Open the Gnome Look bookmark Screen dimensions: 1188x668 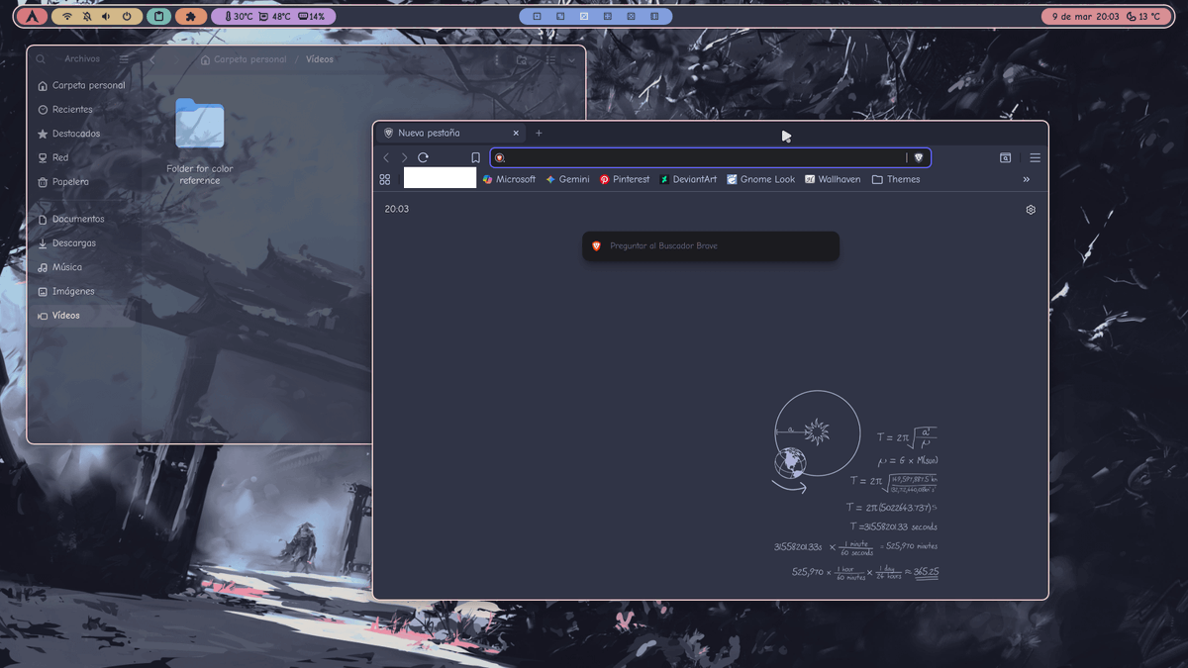coord(760,179)
